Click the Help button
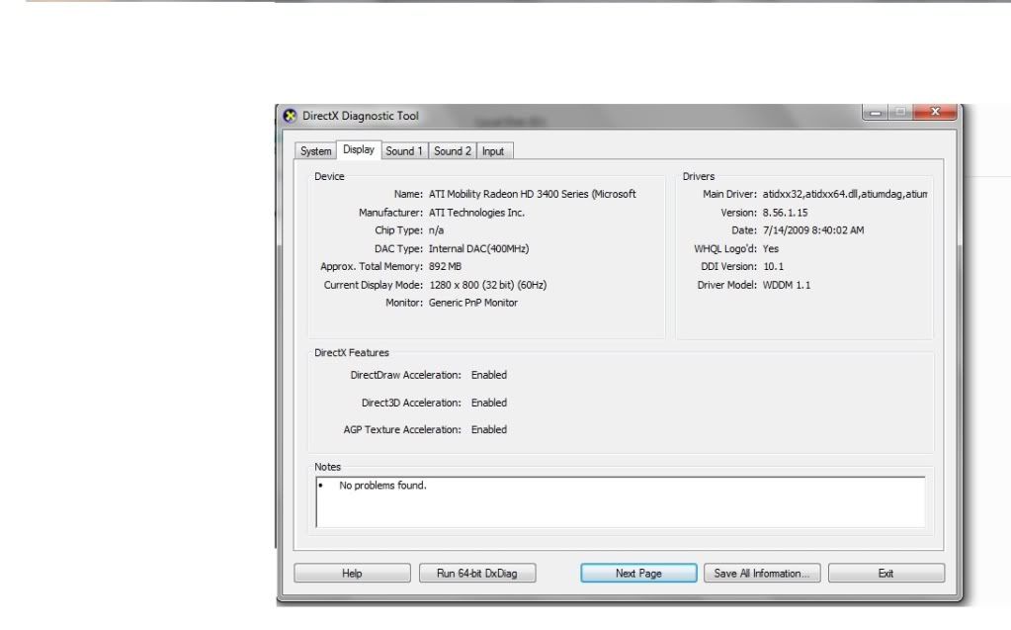Image resolution: width=1011 pixels, height=630 pixels. (352, 574)
